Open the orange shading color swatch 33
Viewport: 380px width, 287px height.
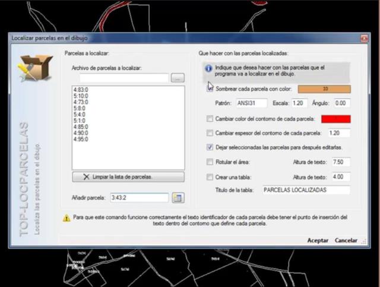324,89
